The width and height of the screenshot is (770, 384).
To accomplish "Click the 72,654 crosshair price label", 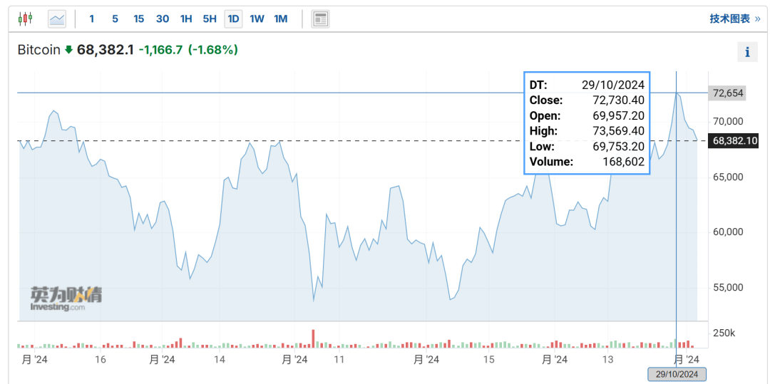I will pyautogui.click(x=727, y=93).
